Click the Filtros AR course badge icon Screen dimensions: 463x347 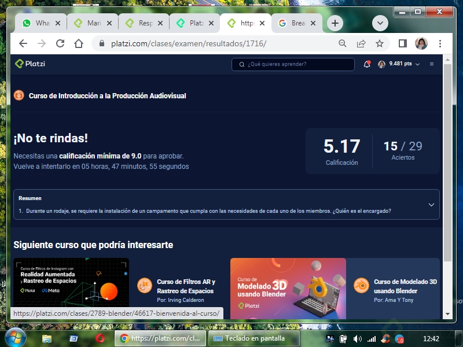click(x=145, y=285)
